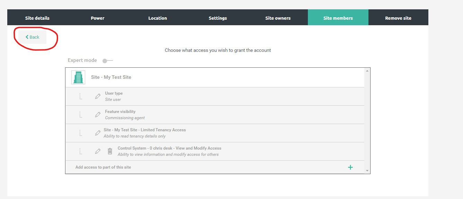Viewport: 463px width, 199px height.
Task: Click scroll up arrow in access list
Action: [x=367, y=70]
